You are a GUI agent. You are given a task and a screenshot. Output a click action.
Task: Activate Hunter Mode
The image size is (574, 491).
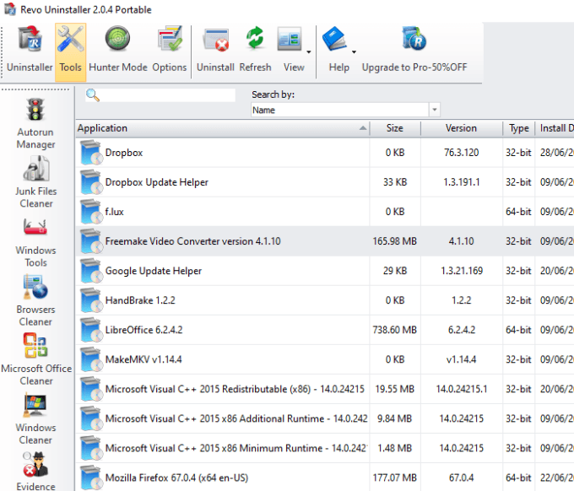pos(117,50)
